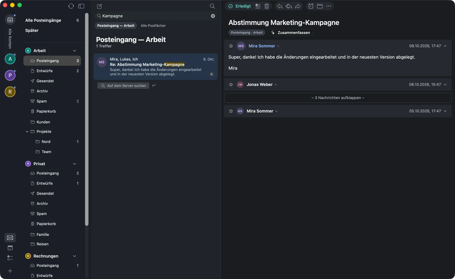Click Auf dem Server suchen
Viewport: 455px width, 279px height.
123,86
